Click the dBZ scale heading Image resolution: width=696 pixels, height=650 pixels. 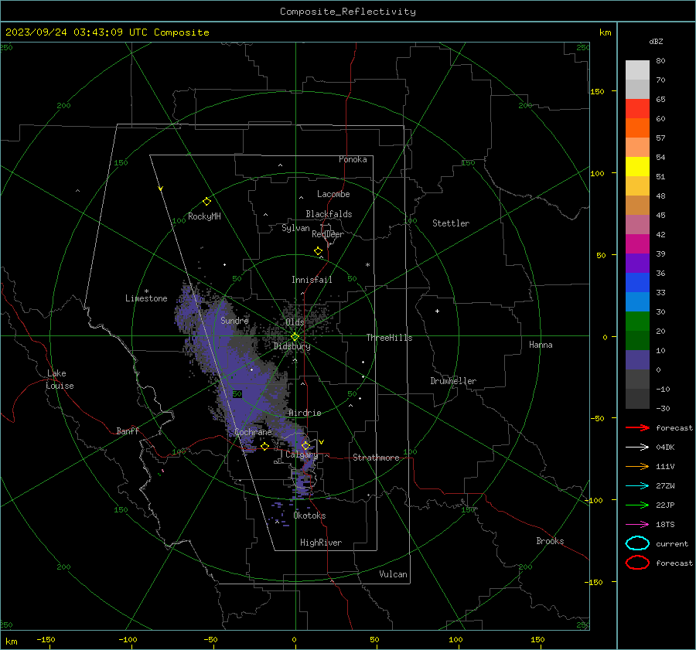pos(656,41)
